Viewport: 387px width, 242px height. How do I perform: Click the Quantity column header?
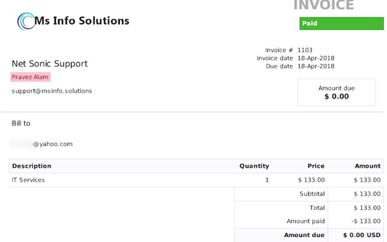(254, 166)
